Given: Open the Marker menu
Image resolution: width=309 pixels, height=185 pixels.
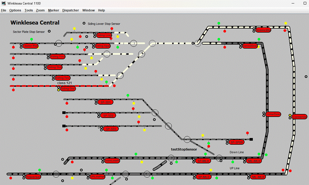Looking at the screenshot, I should click(x=53, y=11).
